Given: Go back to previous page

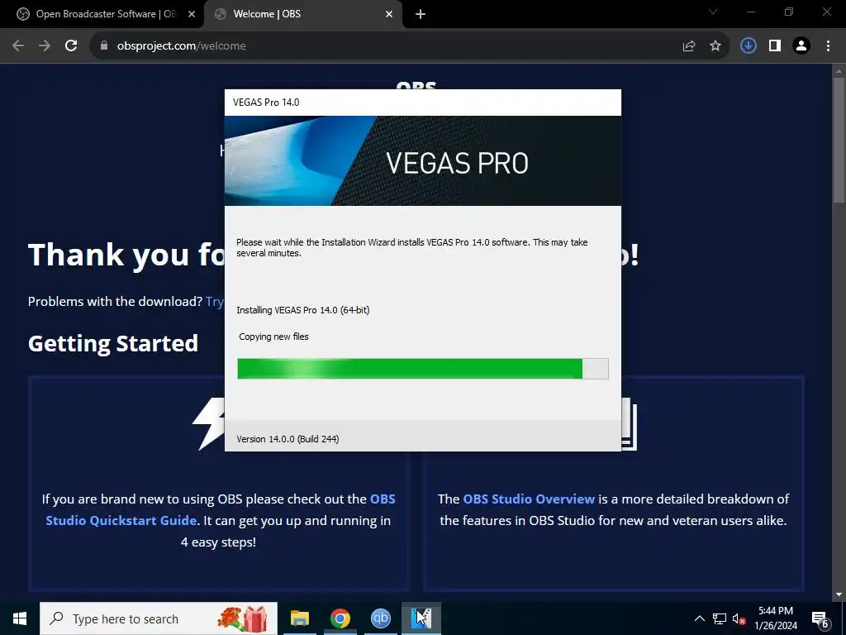Looking at the screenshot, I should [18, 46].
